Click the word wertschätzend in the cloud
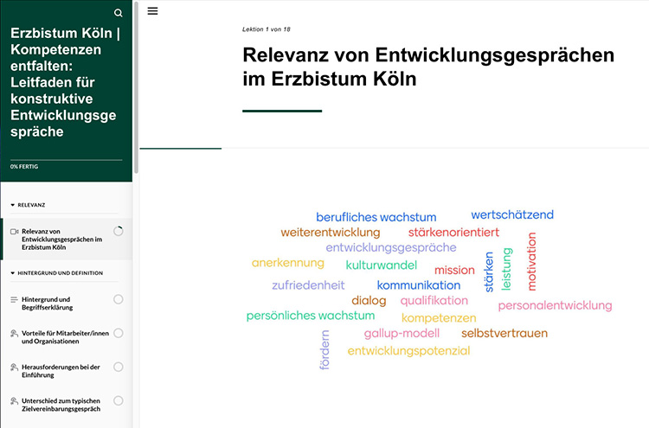 pos(512,214)
